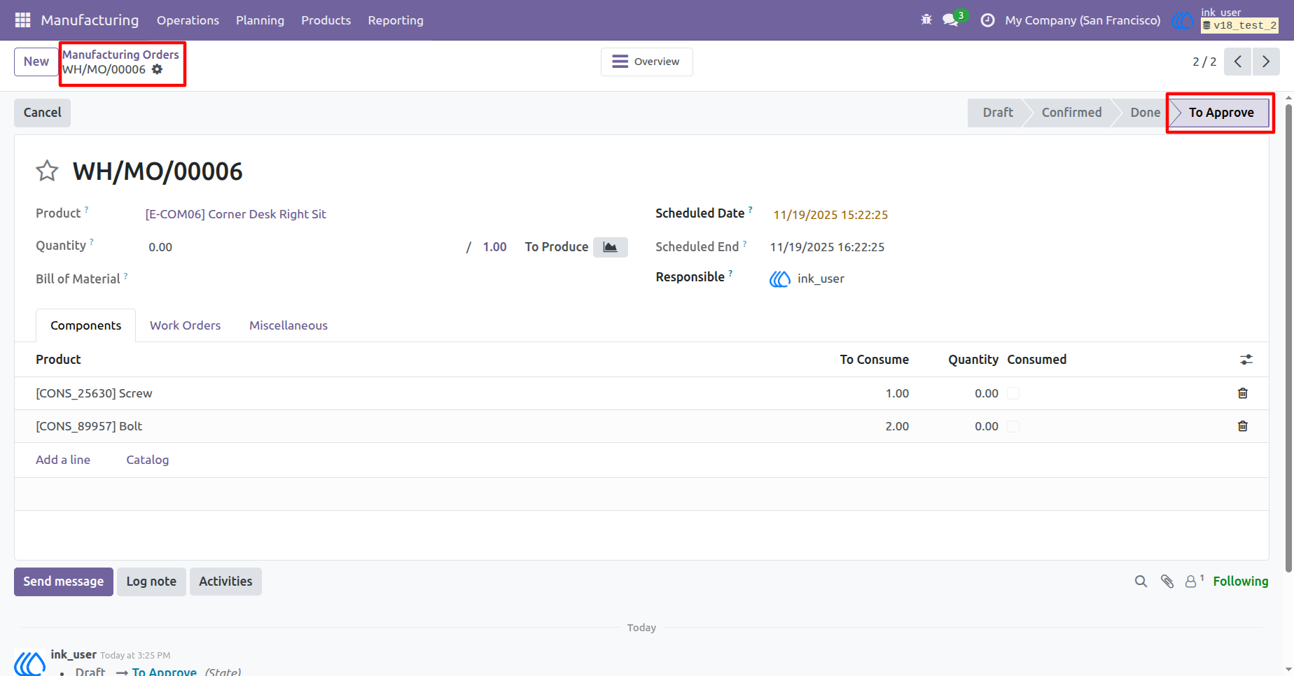Go to the next record arrow
The height and width of the screenshot is (676, 1294).
pos(1266,62)
